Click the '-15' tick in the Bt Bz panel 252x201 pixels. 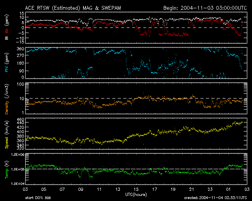pos(20,42)
